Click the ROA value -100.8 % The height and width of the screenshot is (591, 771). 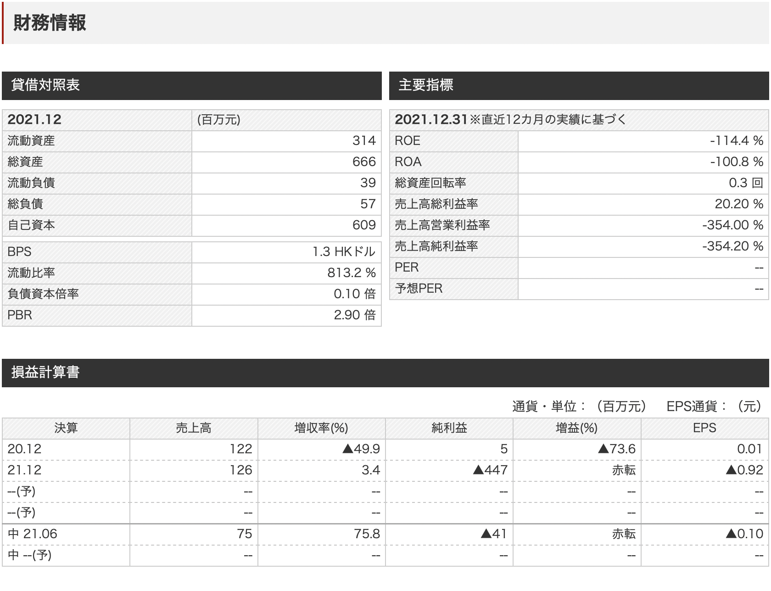[x=737, y=162]
